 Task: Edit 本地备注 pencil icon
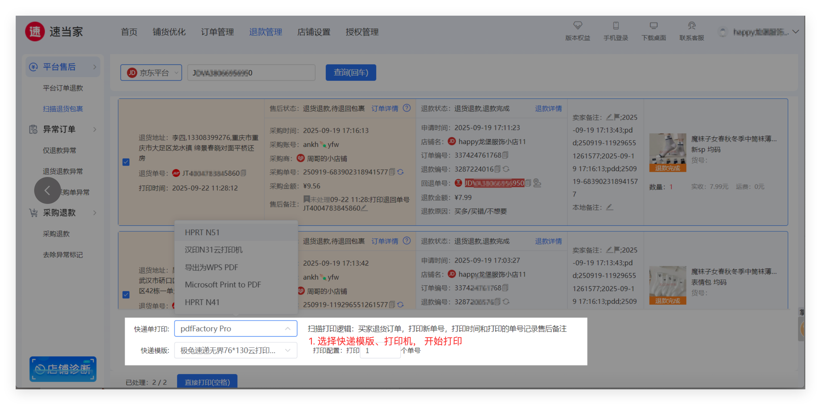tap(609, 207)
